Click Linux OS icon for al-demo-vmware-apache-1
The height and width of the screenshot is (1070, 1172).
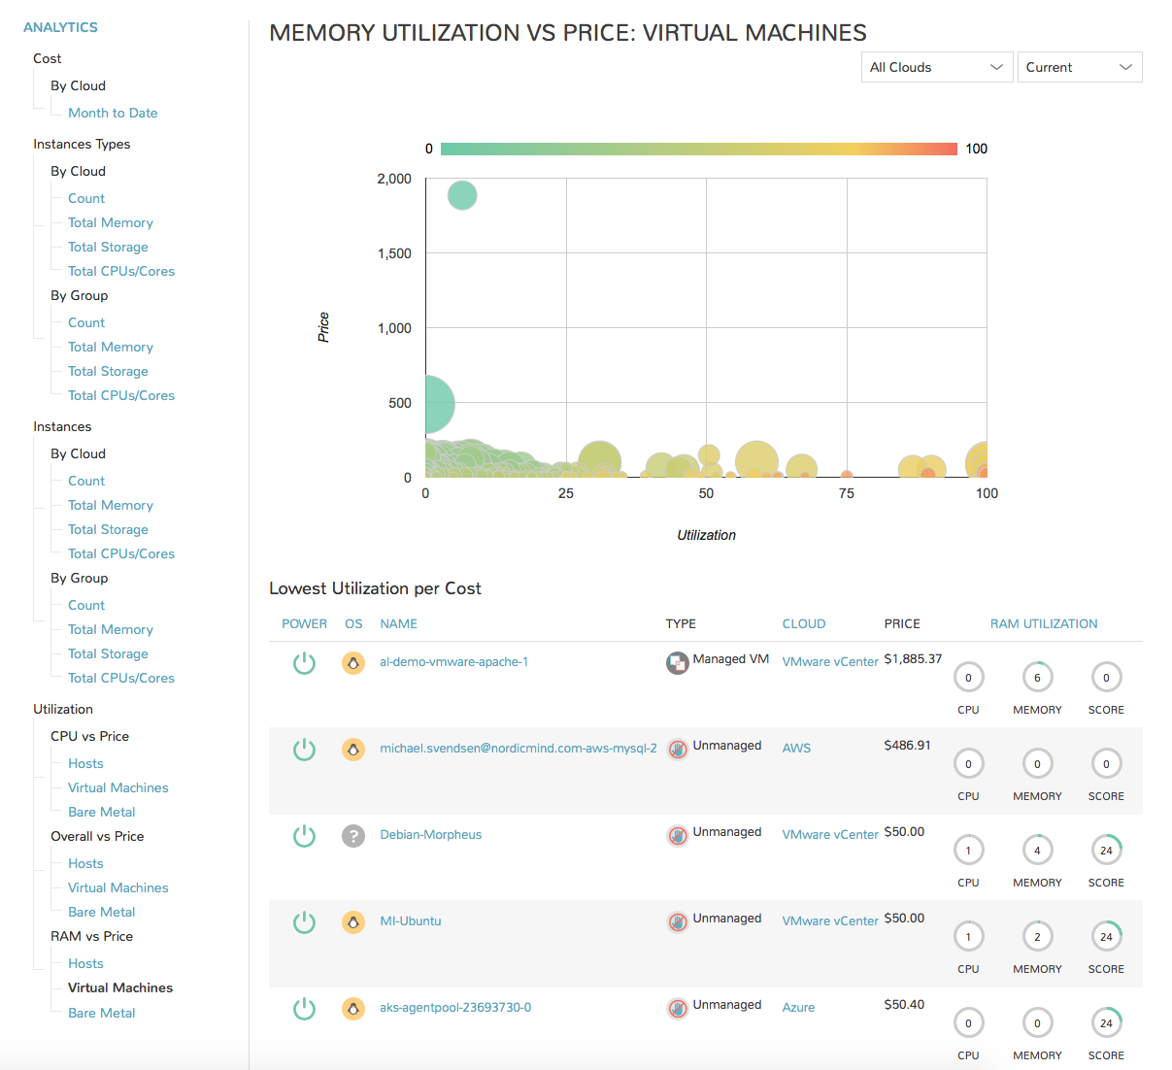[x=353, y=663]
